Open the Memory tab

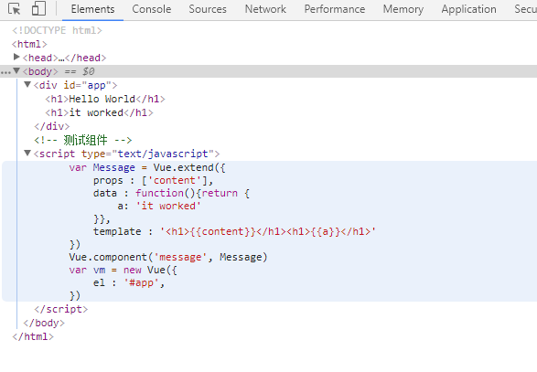pos(403,9)
